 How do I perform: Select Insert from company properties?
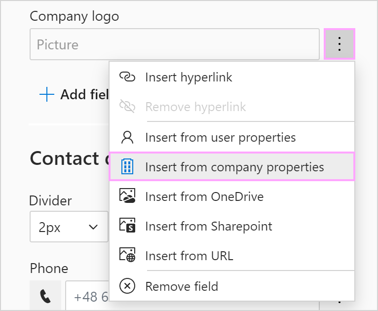pyautogui.click(x=232, y=166)
